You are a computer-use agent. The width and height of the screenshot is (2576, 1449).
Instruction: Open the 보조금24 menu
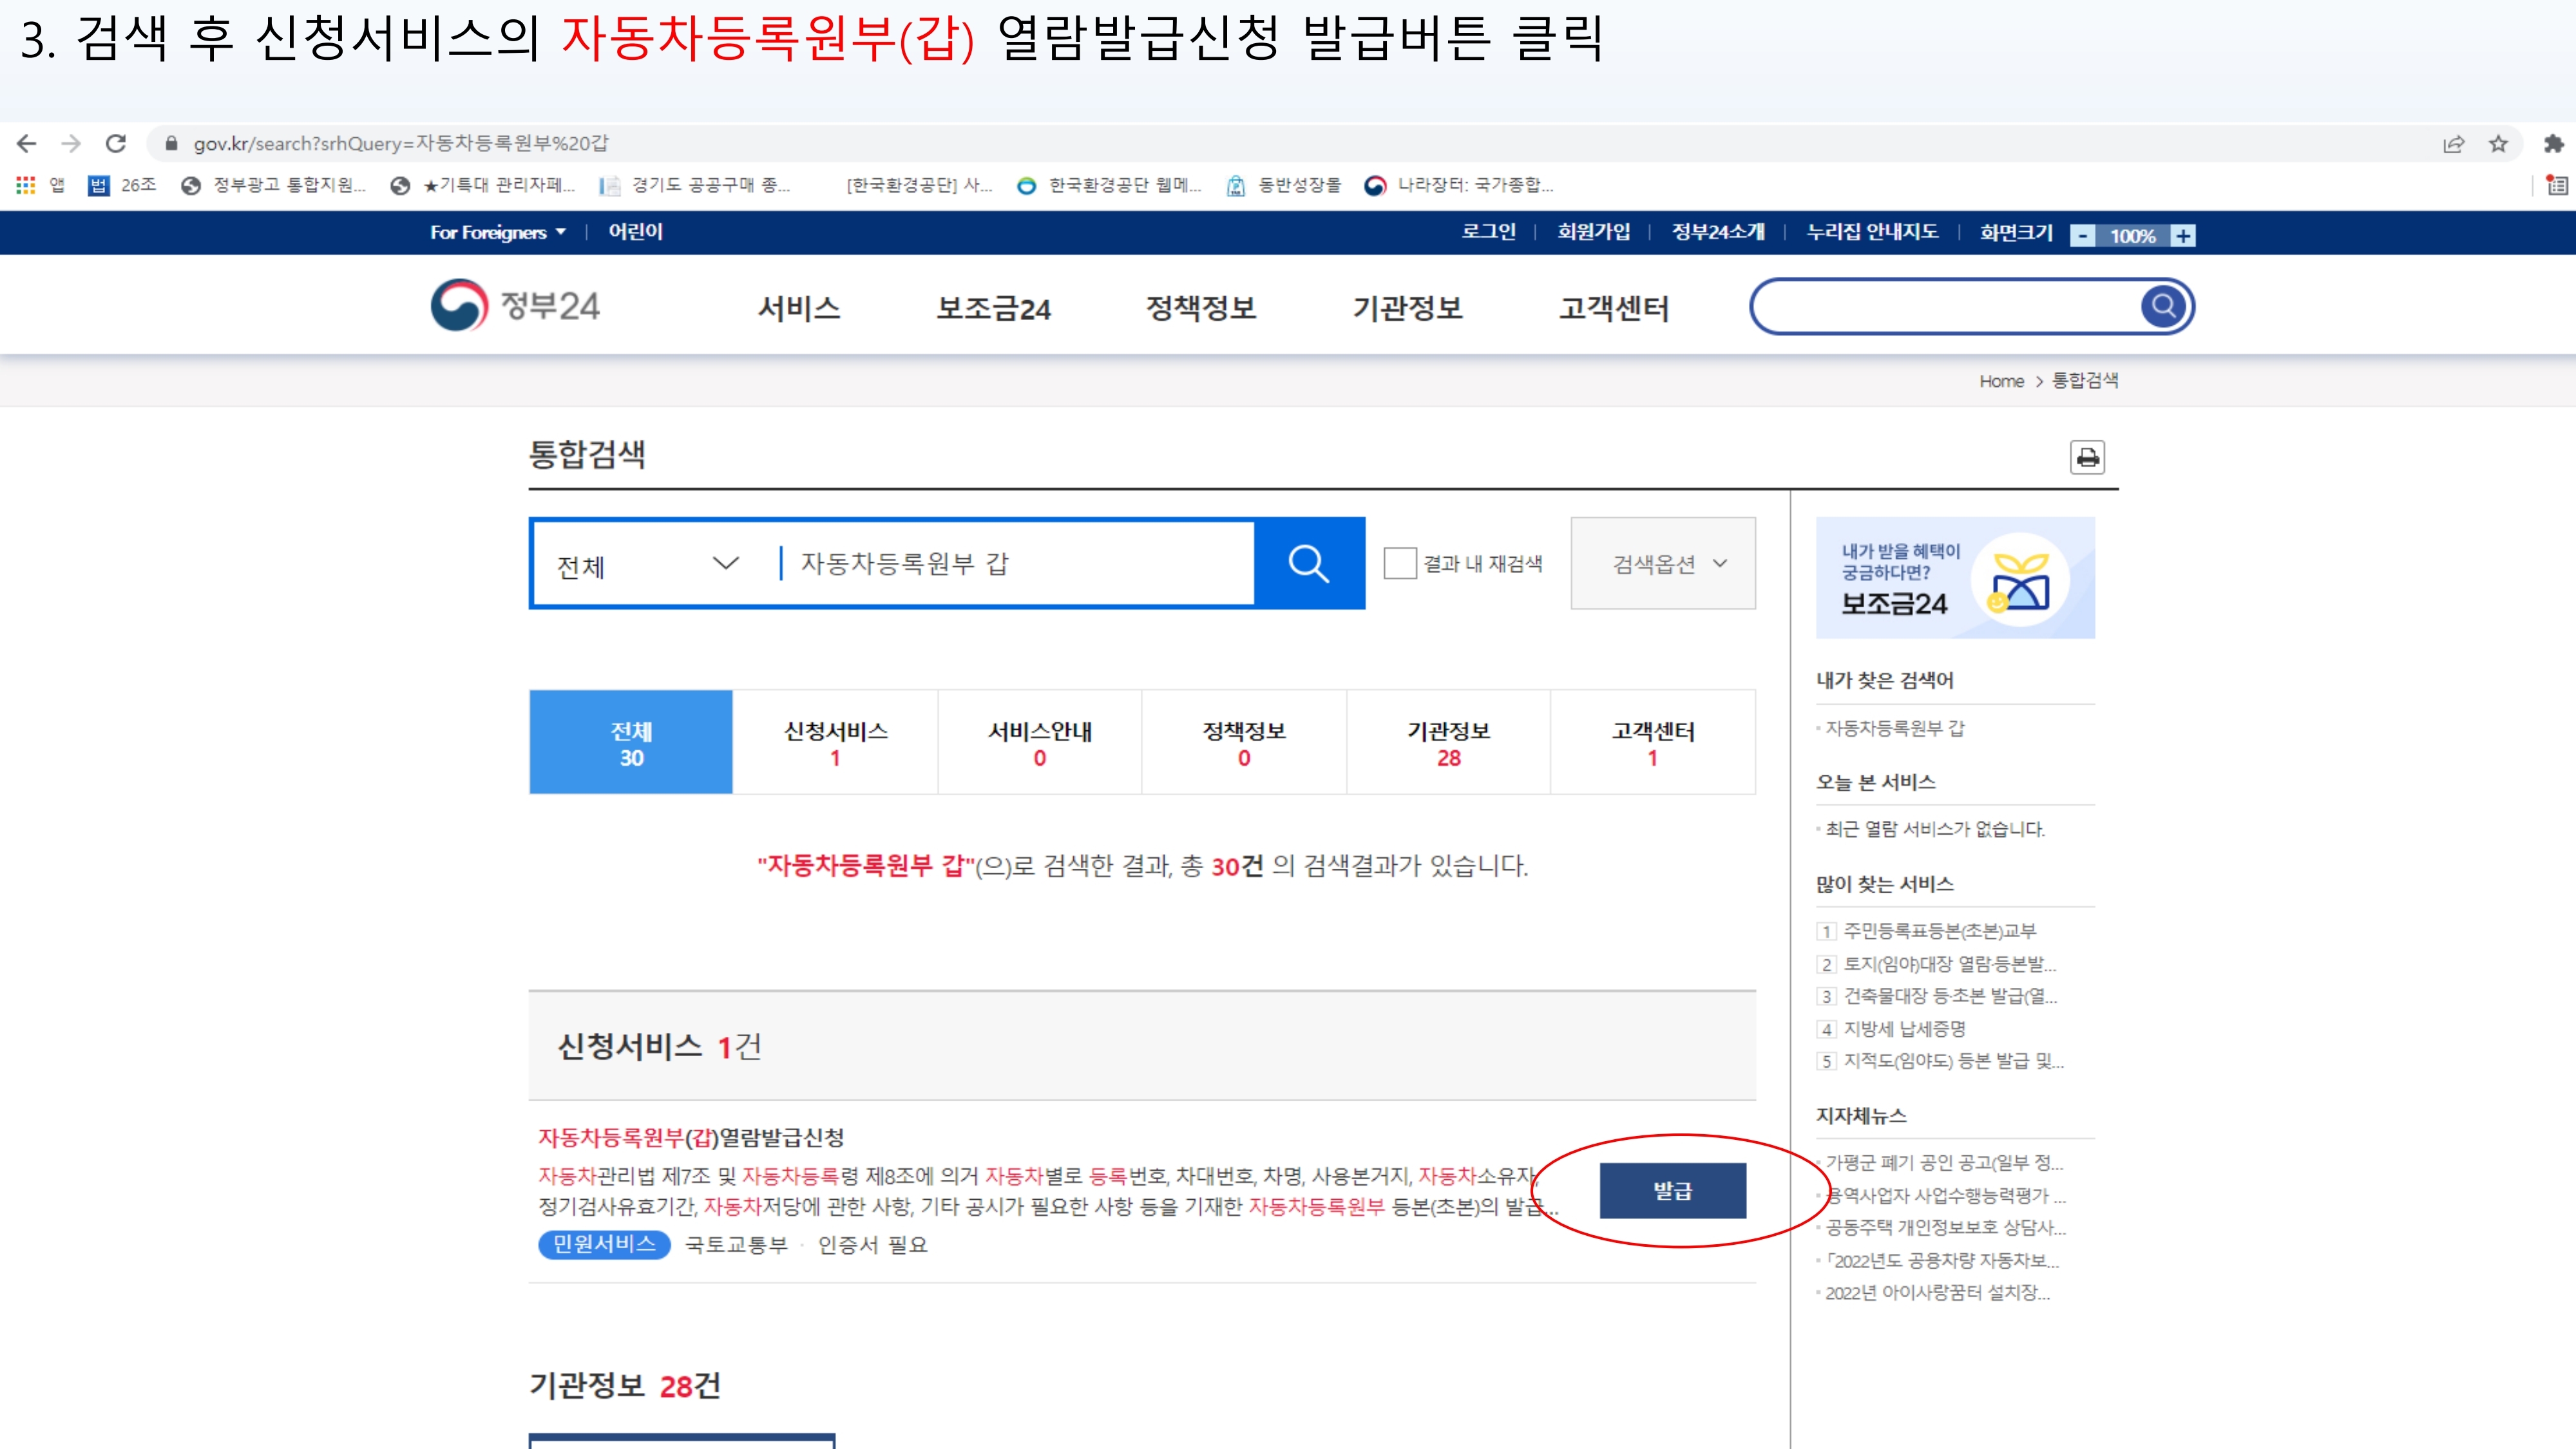pyautogui.click(x=993, y=308)
